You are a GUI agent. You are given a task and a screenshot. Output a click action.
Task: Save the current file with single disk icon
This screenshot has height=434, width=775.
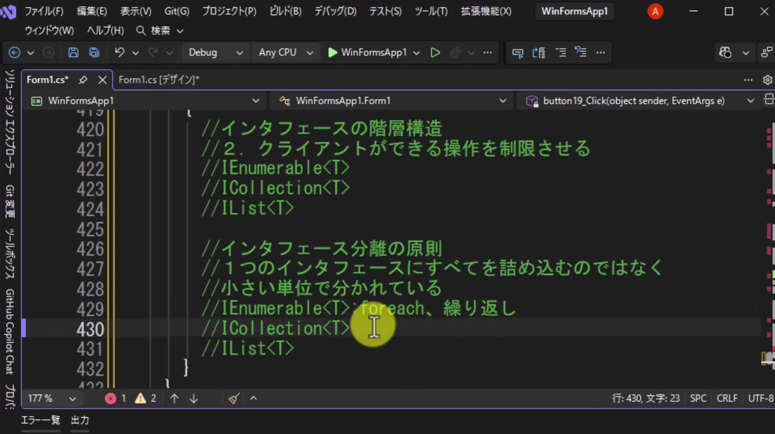tap(73, 52)
